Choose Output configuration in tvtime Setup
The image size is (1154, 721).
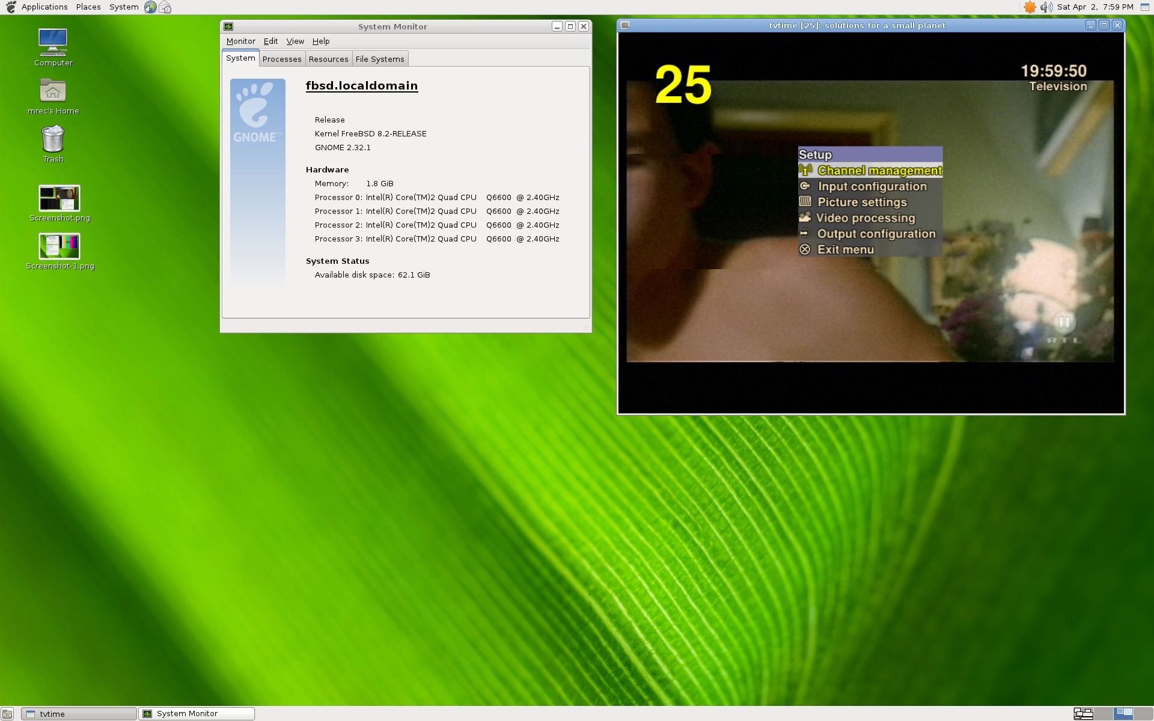[870, 233]
